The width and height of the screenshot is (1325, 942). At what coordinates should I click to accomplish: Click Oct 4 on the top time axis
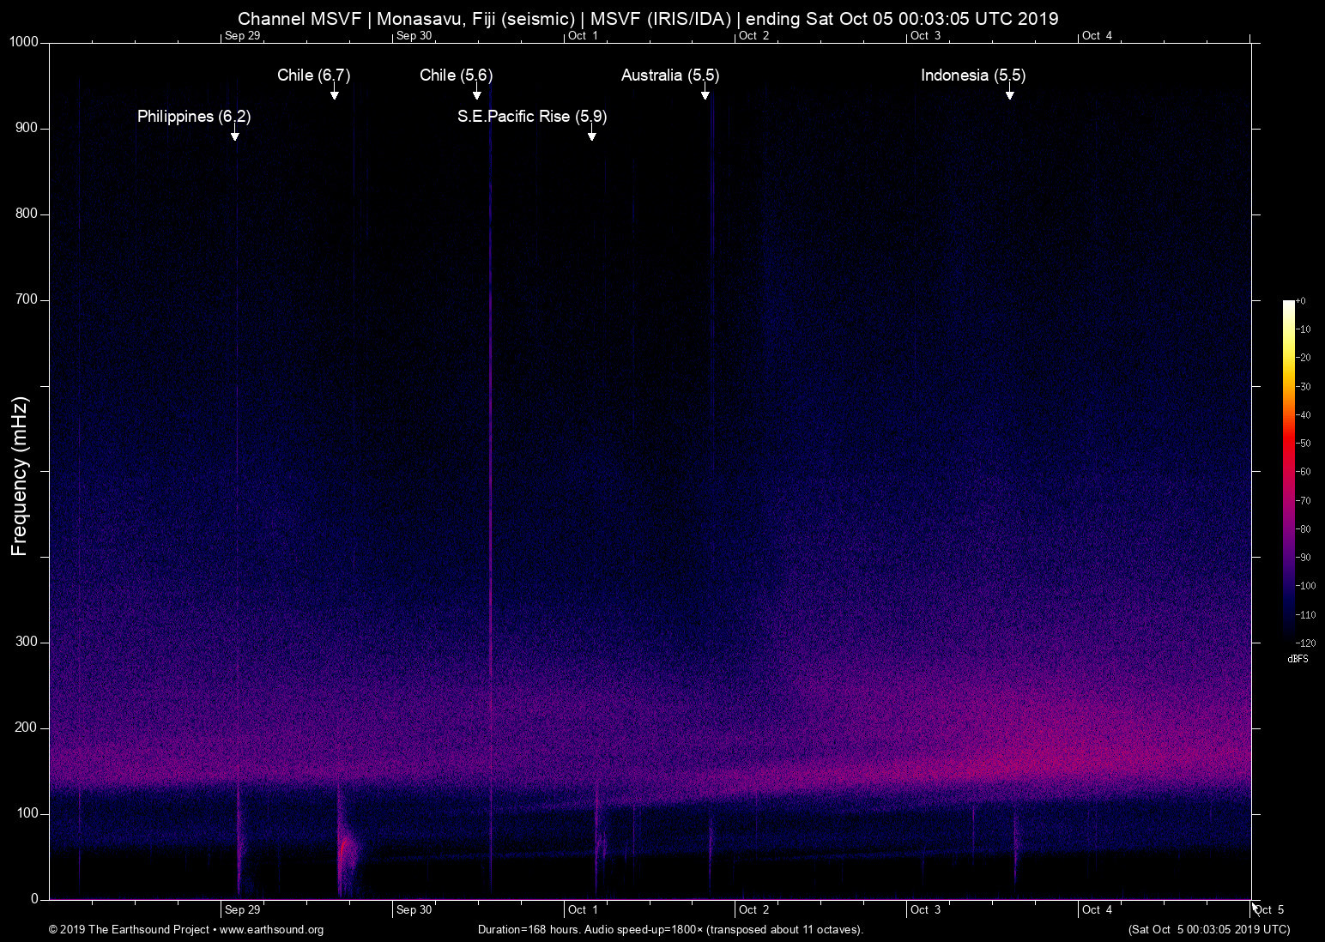(x=1098, y=36)
